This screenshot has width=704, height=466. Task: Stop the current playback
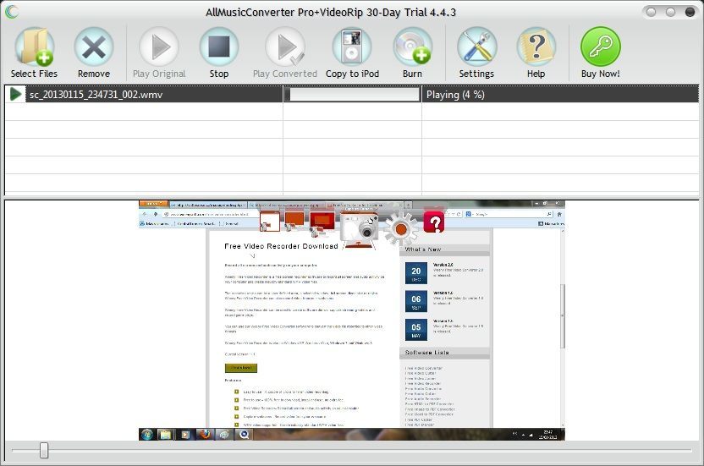[x=218, y=52]
